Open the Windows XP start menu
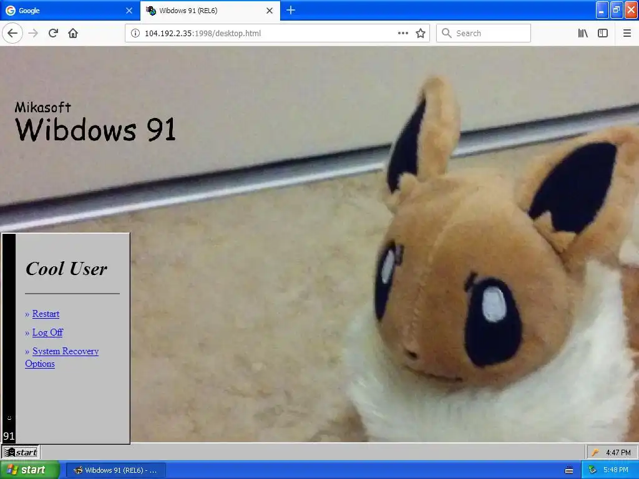The height and width of the screenshot is (479, 639). pyautogui.click(x=30, y=470)
